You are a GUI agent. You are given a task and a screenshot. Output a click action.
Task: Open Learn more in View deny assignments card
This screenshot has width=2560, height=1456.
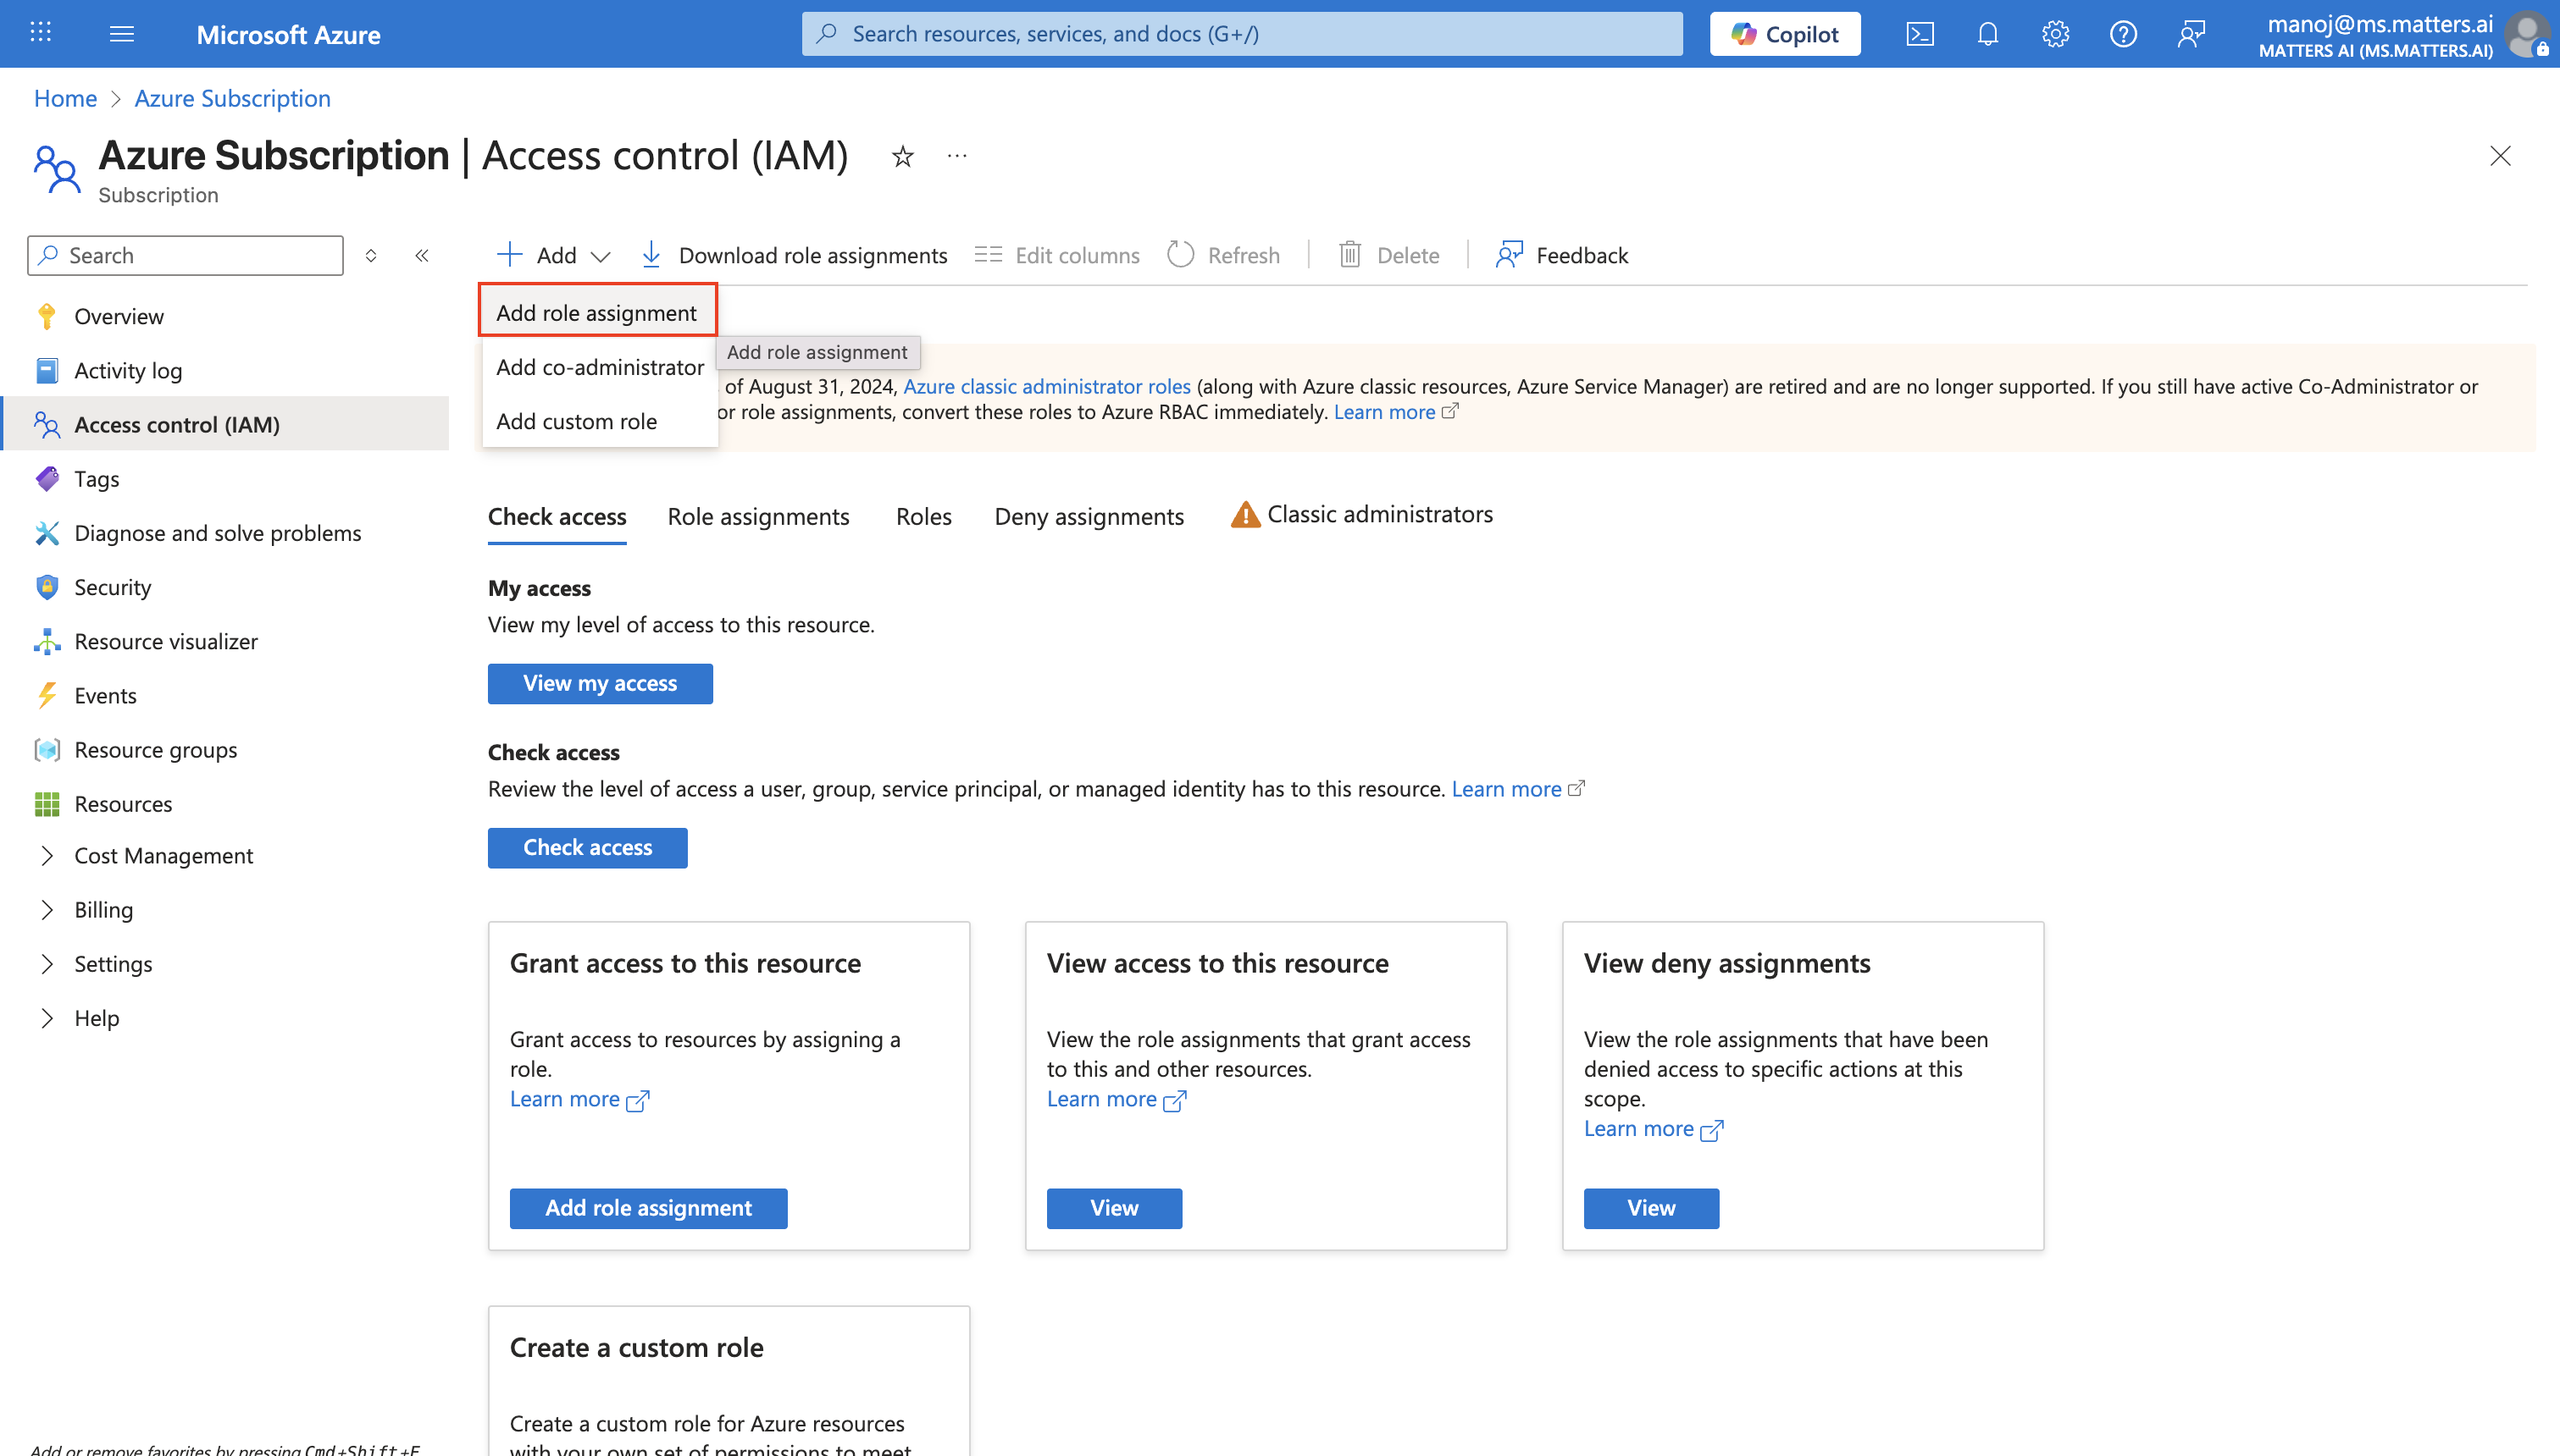[x=1654, y=1129]
